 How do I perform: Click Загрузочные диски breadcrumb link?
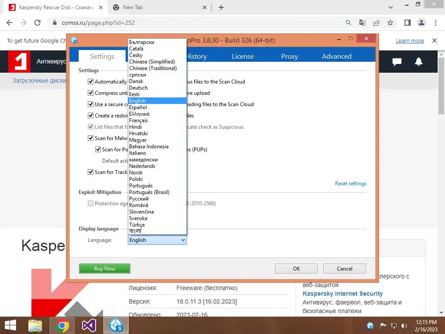point(39,80)
